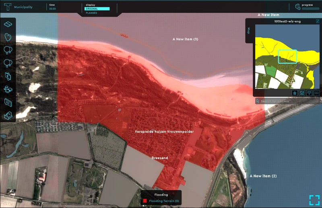Click the first trees icon in sidebar
Image resolution: width=322 pixels, height=208 pixels.
[x=8, y=50]
